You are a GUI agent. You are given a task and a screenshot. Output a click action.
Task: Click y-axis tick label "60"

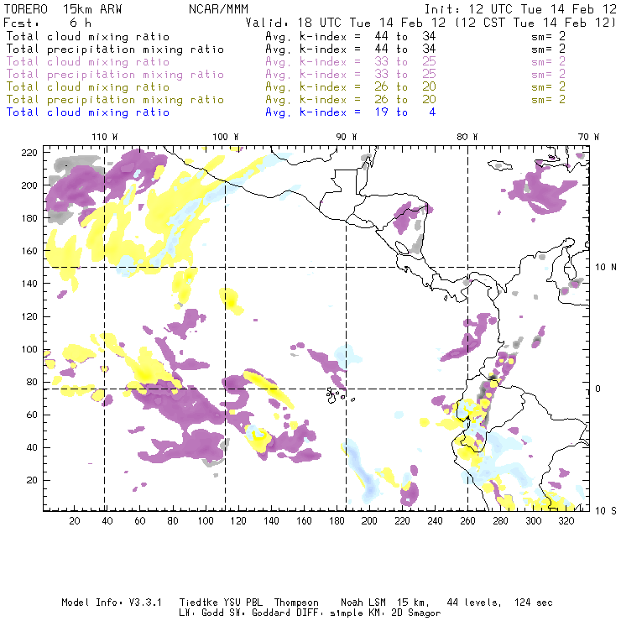coord(32,415)
